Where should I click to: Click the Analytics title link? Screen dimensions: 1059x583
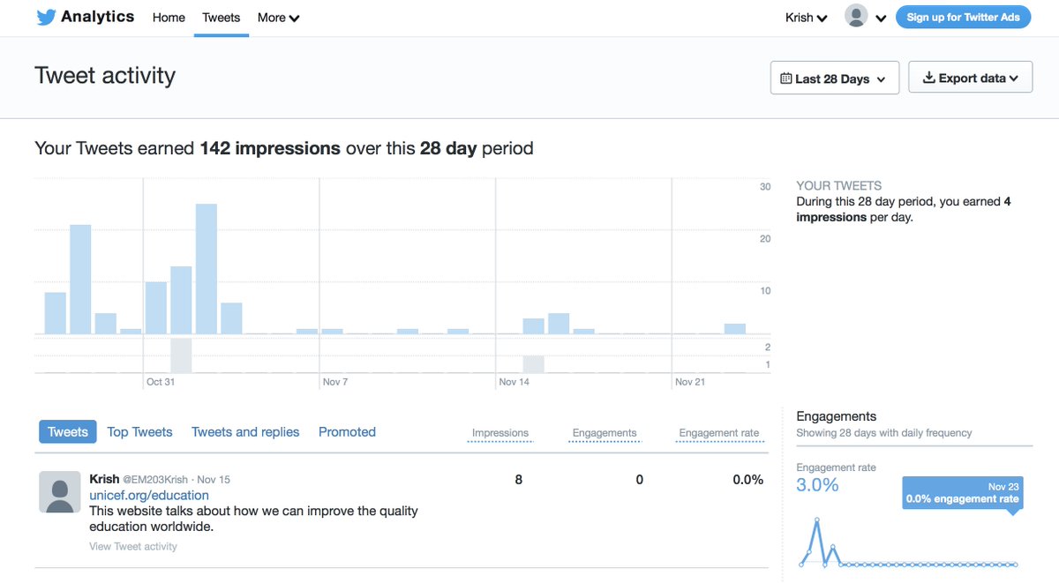click(x=97, y=17)
